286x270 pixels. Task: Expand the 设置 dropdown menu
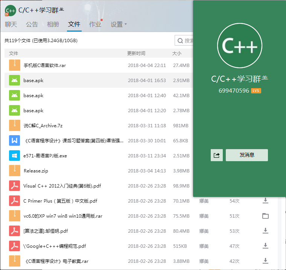click(119, 24)
